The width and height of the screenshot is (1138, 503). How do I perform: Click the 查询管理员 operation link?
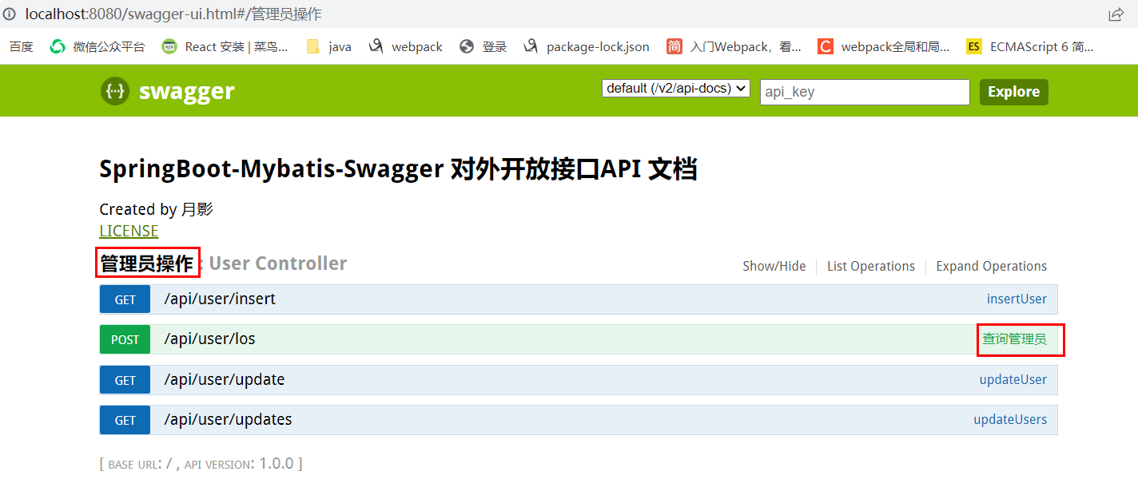click(1014, 339)
